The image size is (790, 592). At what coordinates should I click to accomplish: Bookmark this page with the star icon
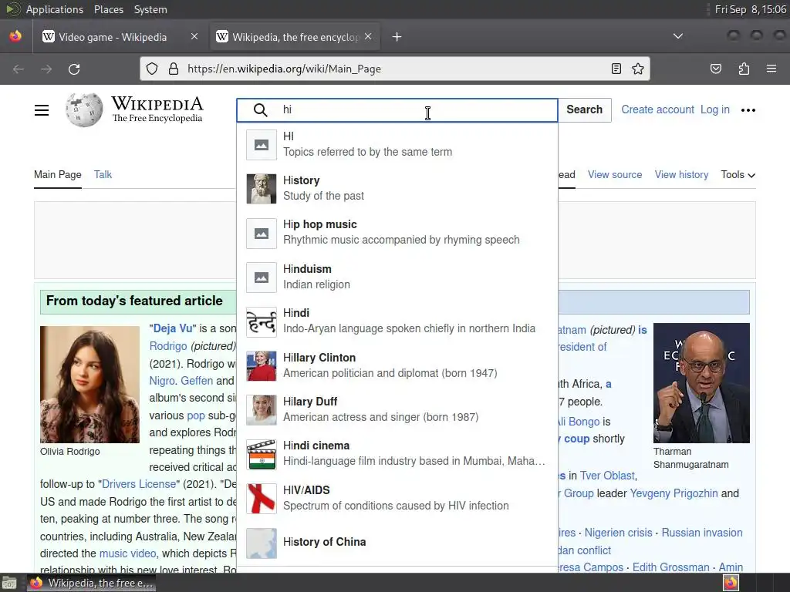tap(638, 69)
